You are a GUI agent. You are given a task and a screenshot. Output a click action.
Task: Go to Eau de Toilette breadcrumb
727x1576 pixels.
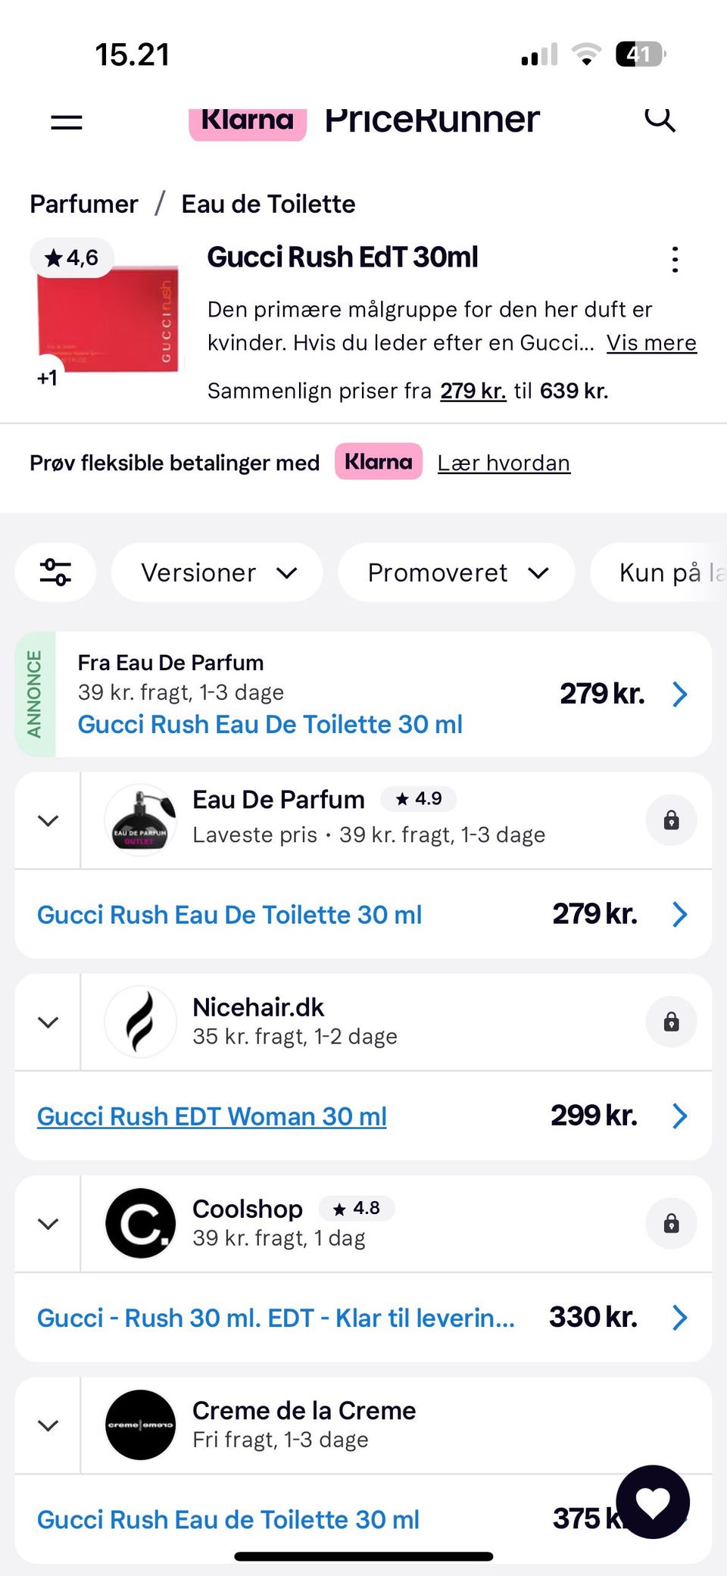(x=268, y=204)
